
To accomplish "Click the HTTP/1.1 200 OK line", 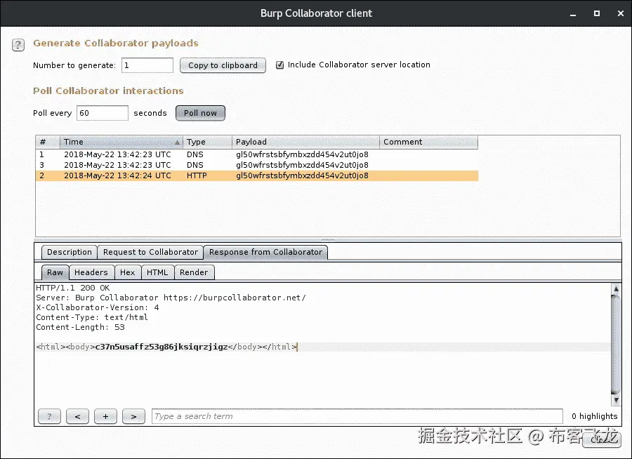I will click(73, 288).
